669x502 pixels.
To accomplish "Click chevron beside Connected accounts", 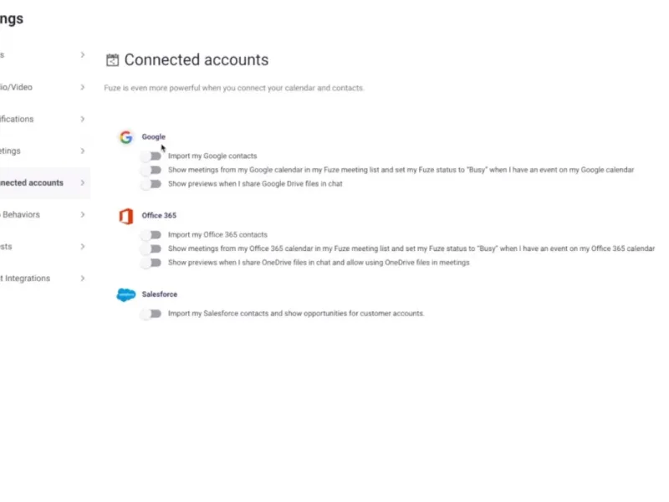I will 82,182.
